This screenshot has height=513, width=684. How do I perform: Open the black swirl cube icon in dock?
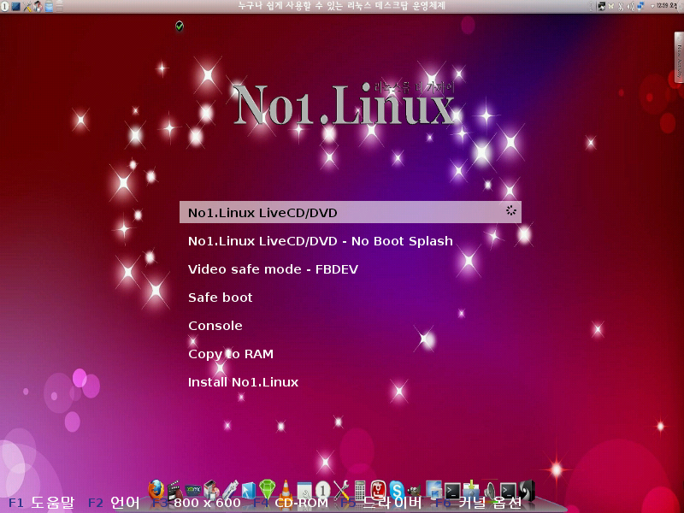point(527,489)
